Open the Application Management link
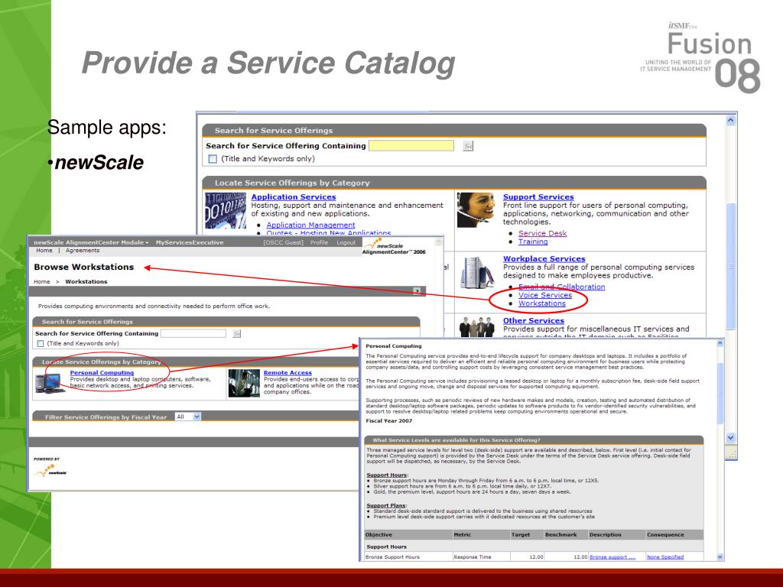Viewport: 783px width, 587px height. tap(310, 225)
